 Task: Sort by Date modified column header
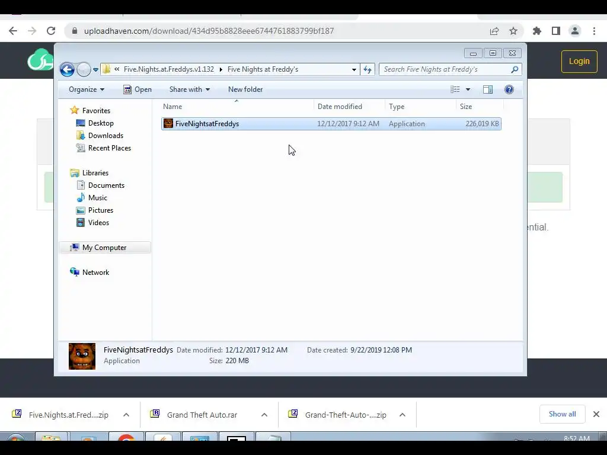click(x=350, y=107)
